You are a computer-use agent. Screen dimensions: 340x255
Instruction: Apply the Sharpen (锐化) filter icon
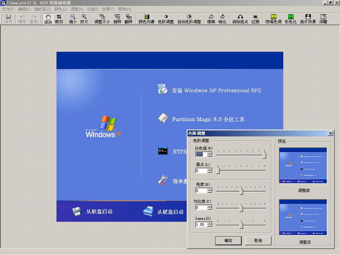(222, 19)
